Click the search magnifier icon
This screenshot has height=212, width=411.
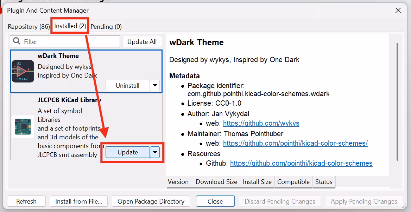click(17, 41)
